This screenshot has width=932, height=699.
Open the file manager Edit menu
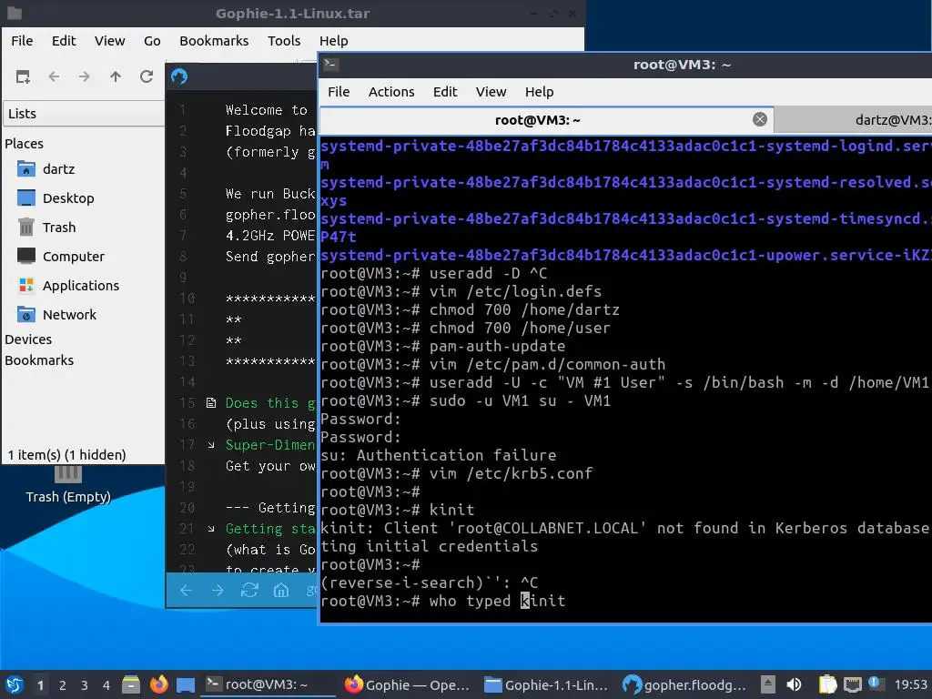(64, 40)
